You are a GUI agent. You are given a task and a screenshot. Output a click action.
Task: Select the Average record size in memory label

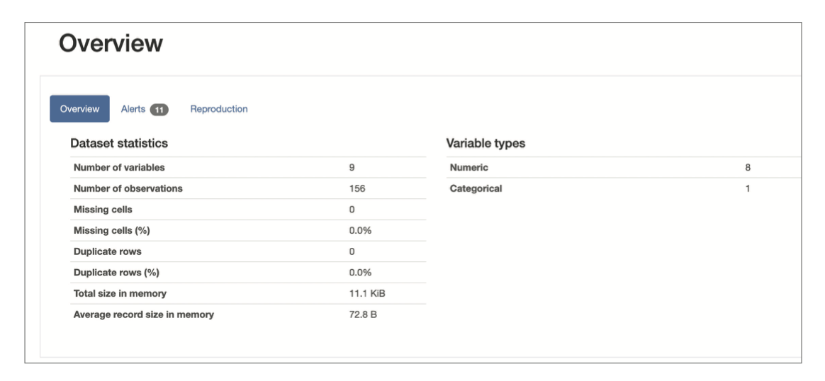[x=143, y=314]
